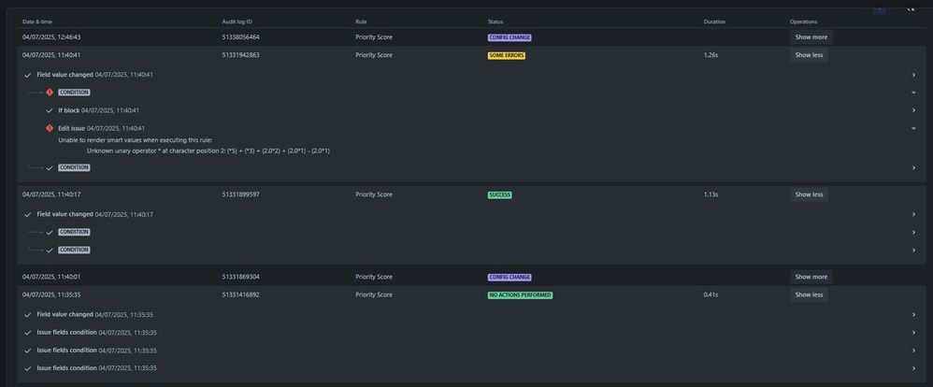This screenshot has width=933, height=387.
Task: Click the Audit log ID column header
Action: point(237,22)
